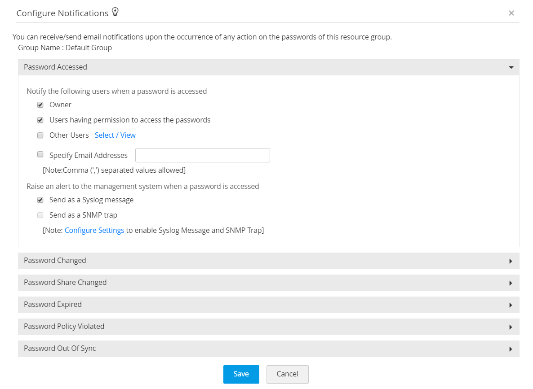Collapse the Password Accessed section arrow
Screen dimensions: 533x389
511,67
